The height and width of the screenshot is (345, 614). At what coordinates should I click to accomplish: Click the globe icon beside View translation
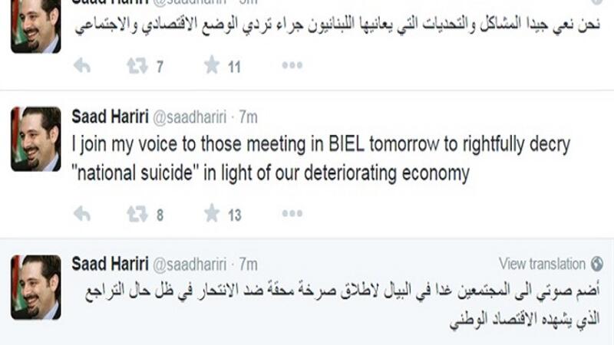(x=597, y=264)
